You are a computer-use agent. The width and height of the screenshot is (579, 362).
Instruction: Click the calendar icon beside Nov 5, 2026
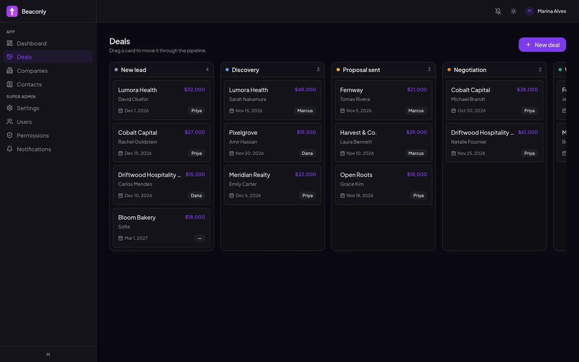coord(342,111)
